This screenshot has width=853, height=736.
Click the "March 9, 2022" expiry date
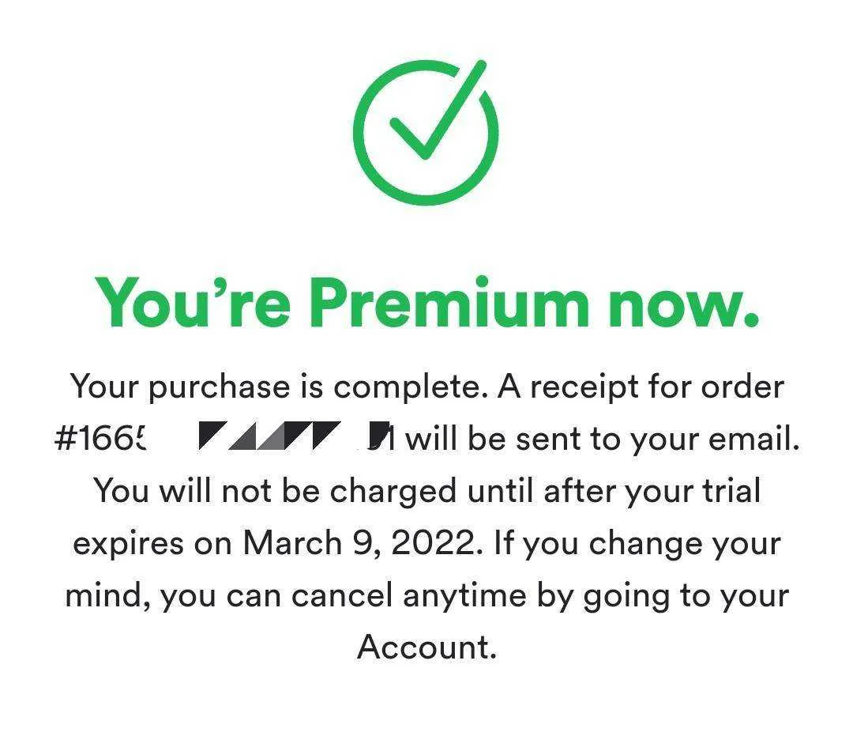click(359, 543)
